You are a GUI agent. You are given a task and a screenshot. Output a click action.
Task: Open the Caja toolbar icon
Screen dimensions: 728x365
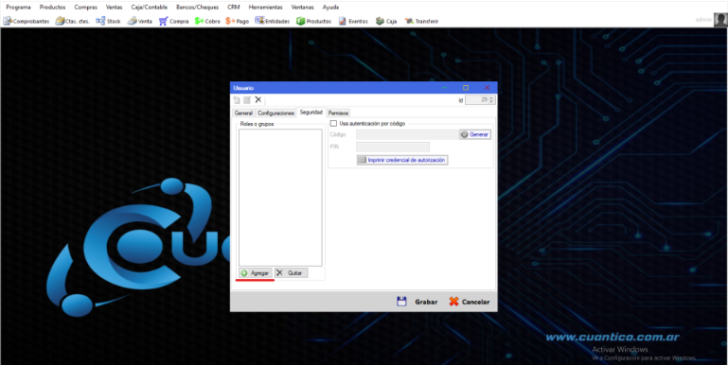386,22
